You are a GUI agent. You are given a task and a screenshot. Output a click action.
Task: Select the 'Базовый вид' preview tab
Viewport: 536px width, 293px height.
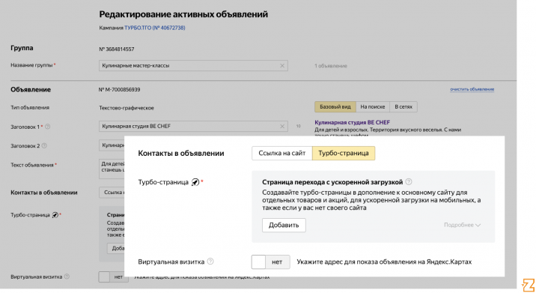point(335,107)
